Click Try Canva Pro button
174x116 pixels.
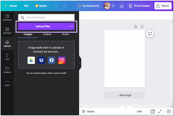coord(89,6)
